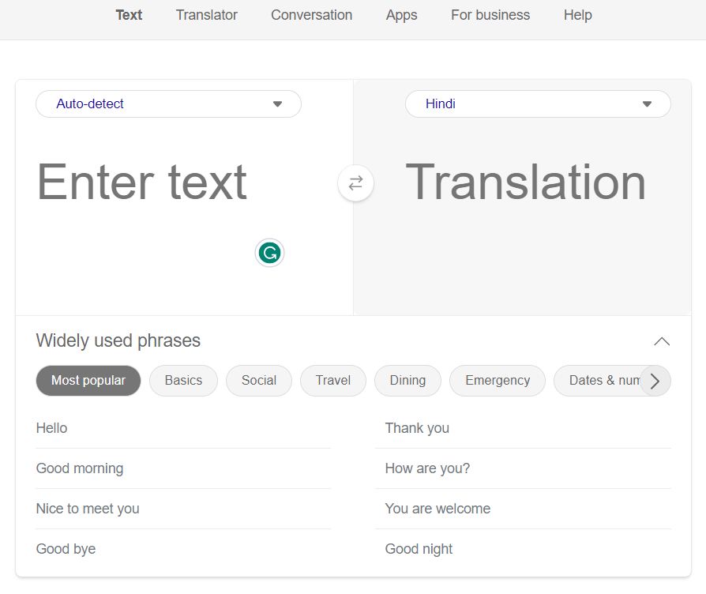Go to the Apps tab

tap(402, 15)
